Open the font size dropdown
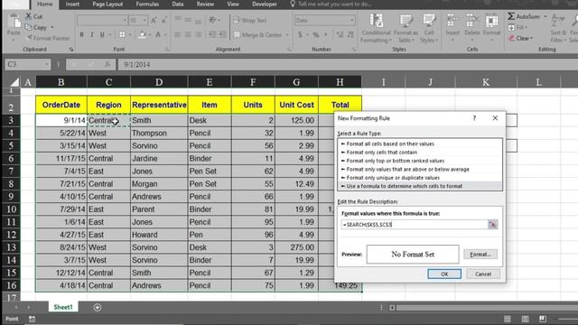 [x=144, y=20]
